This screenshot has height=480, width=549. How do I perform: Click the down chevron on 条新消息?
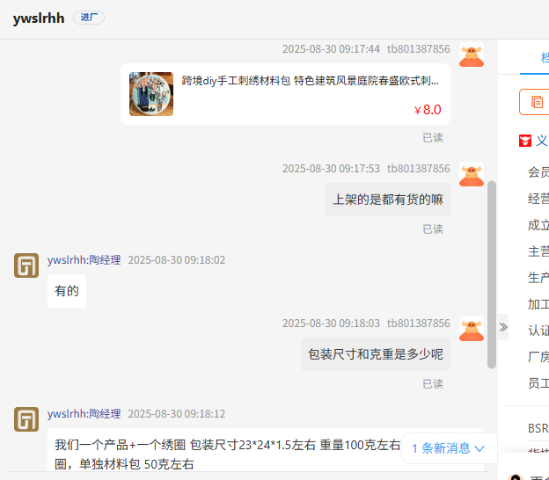(x=479, y=448)
